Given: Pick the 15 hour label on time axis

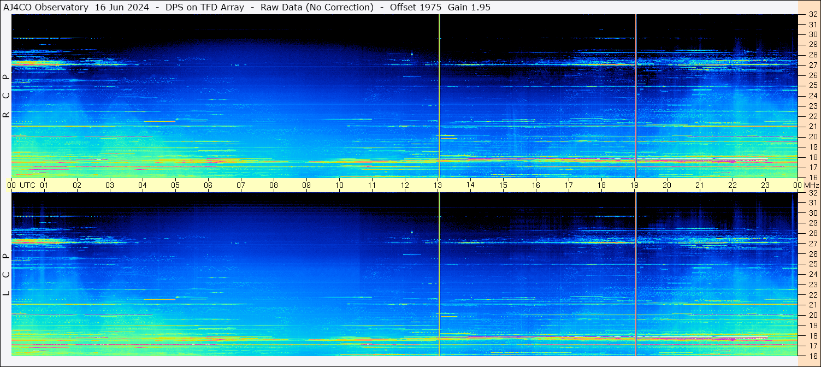Looking at the screenshot, I should tap(503, 185).
